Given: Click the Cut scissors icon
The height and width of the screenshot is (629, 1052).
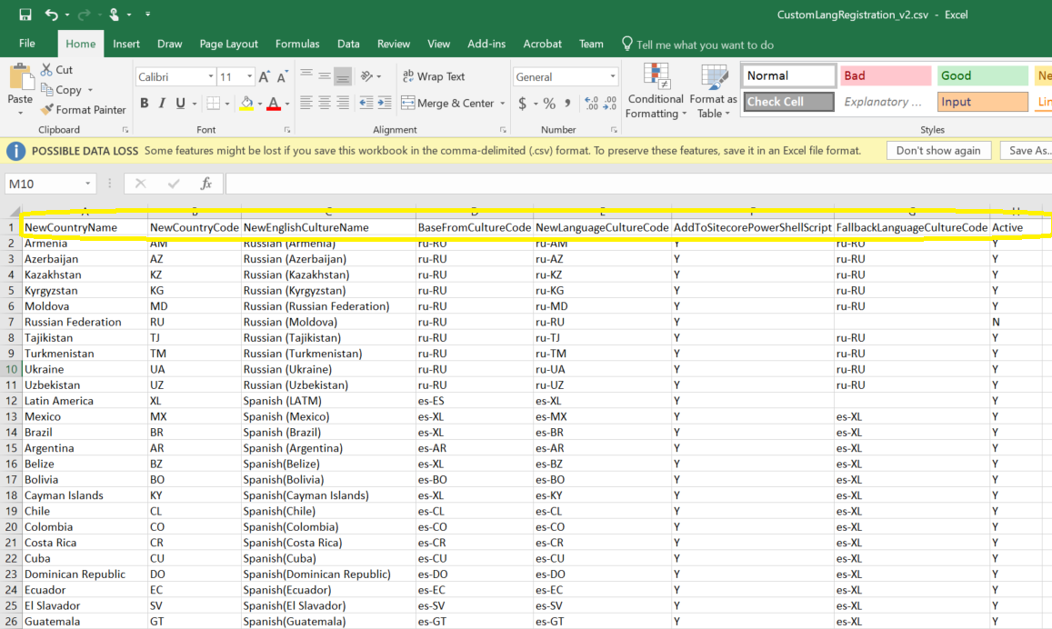Looking at the screenshot, I should [x=46, y=70].
